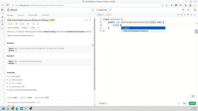This screenshot has height=111, width=198.
Task: Dislike the problem with thumbs-down icon
Action: coord(28,24)
